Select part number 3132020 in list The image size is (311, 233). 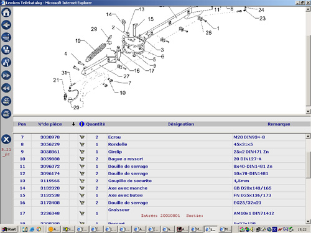(50, 188)
